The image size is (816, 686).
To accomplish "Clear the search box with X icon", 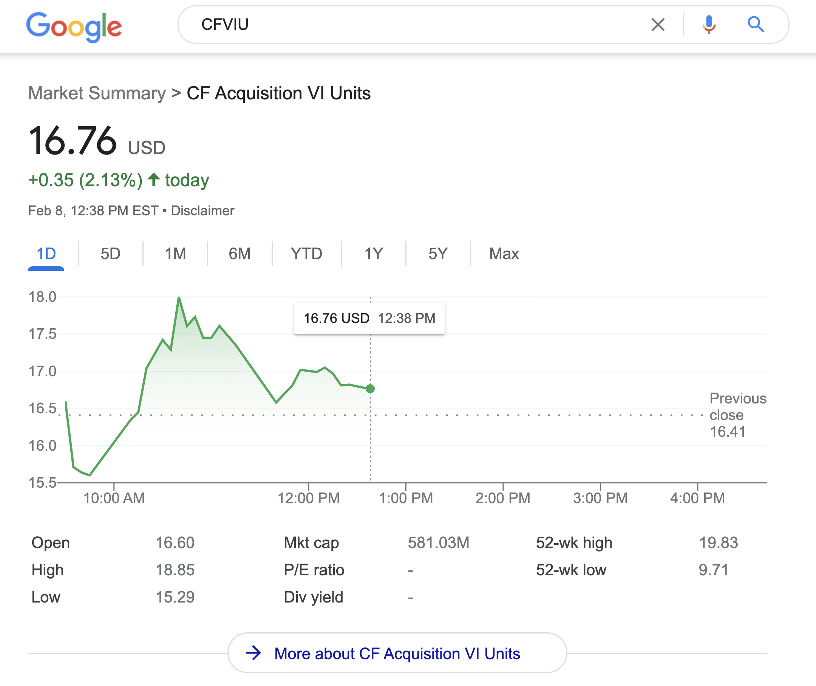I will [658, 25].
